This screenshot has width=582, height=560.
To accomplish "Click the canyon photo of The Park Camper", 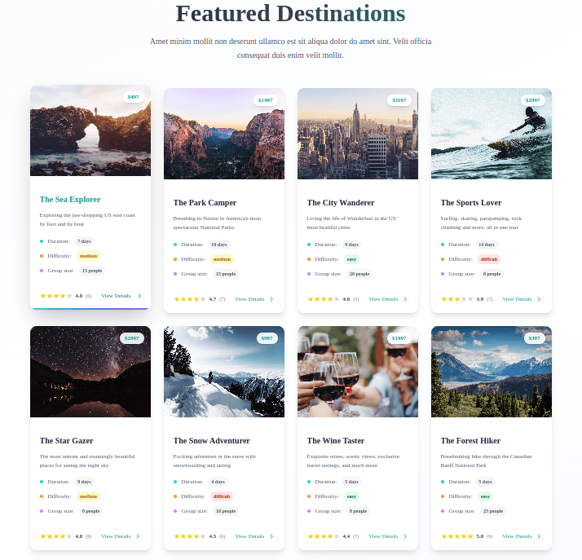I will pyautogui.click(x=224, y=134).
